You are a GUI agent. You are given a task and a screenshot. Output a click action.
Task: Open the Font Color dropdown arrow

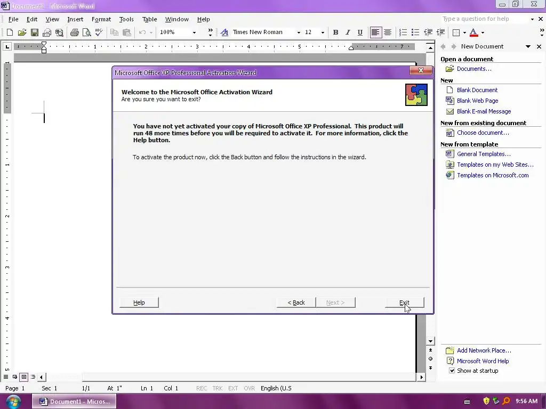(x=483, y=32)
